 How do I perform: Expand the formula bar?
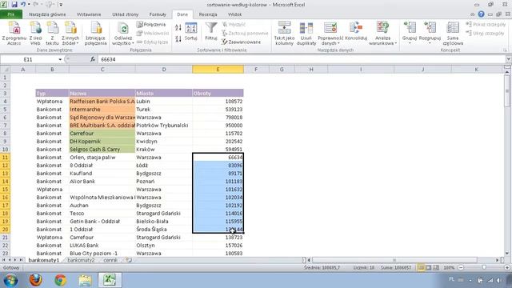509,59
